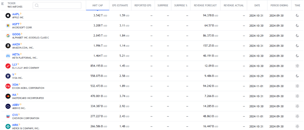Sort by SURPRISE % column header
The height and width of the screenshot is (130, 304).
pyautogui.click(x=181, y=5)
